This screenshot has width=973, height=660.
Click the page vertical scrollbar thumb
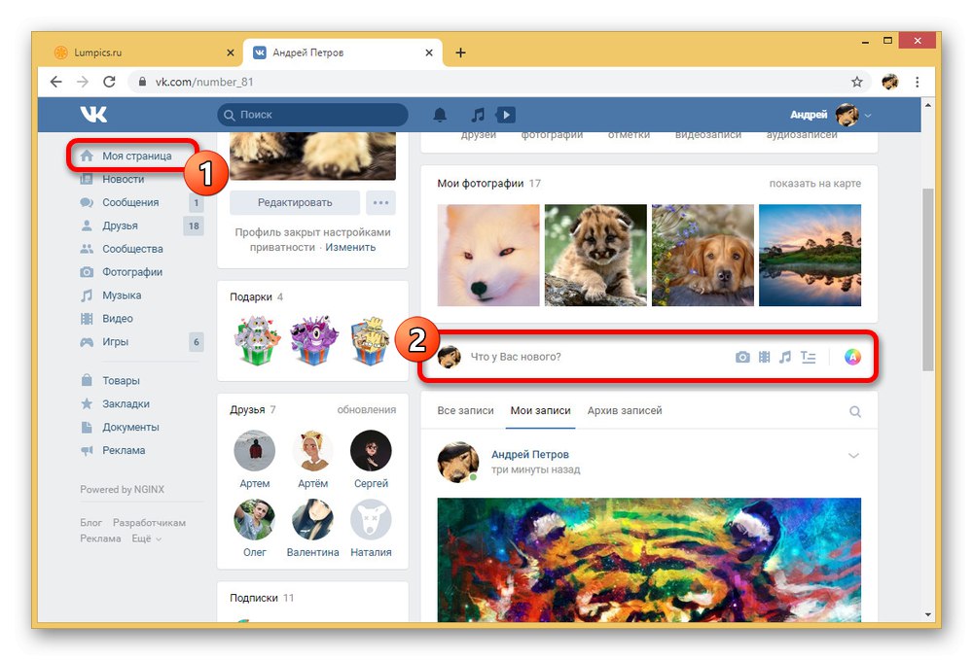pyautogui.click(x=927, y=280)
